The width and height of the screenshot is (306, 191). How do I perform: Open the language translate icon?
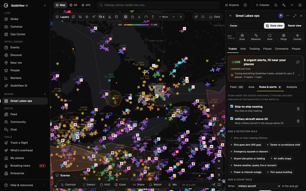click(284, 5)
